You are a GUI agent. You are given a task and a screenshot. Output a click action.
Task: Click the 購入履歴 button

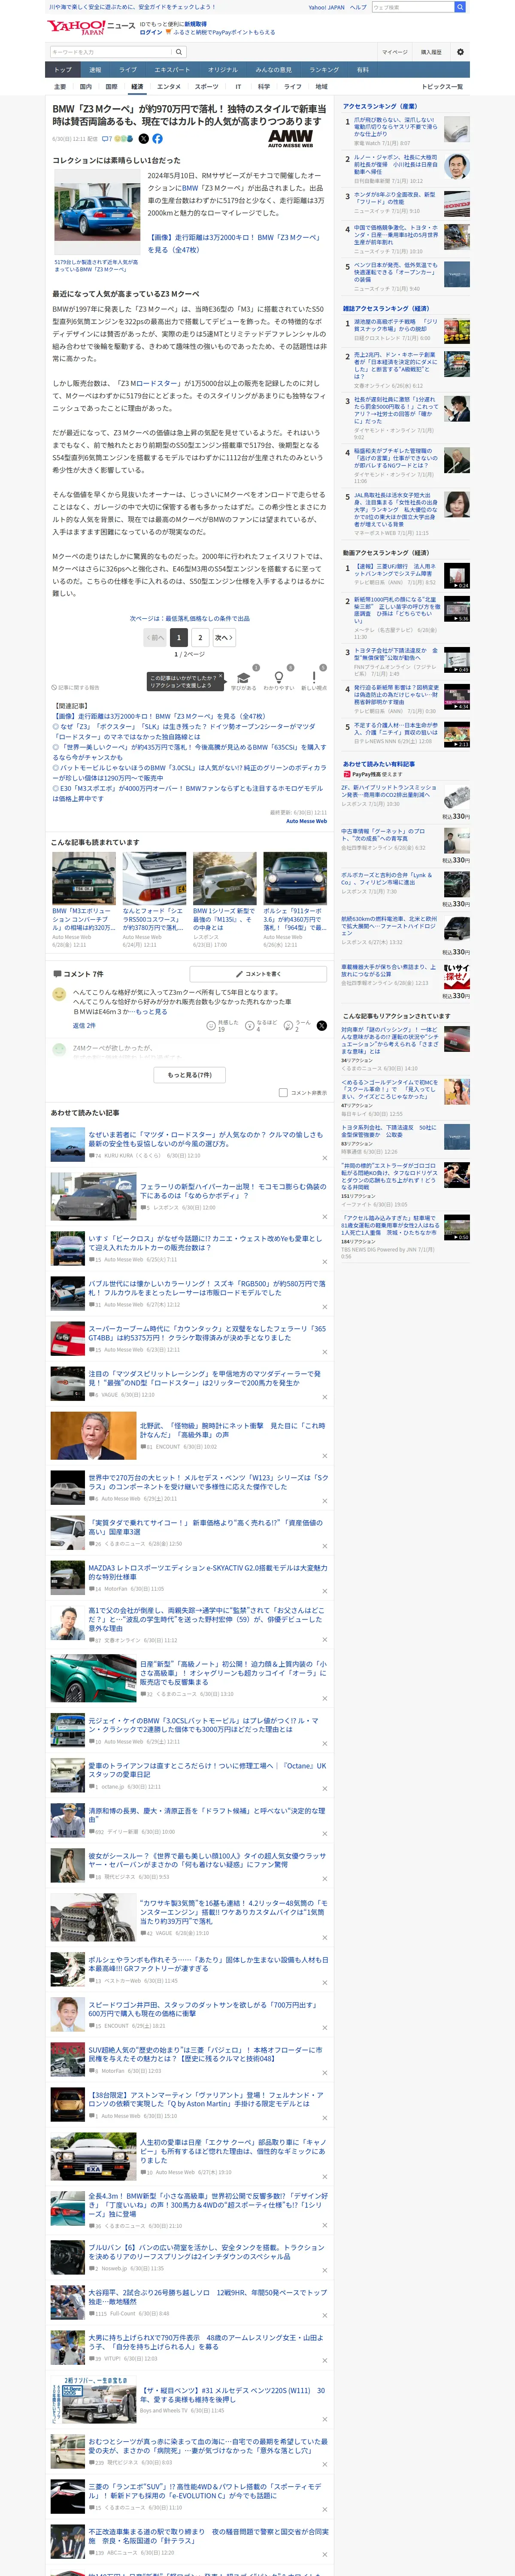[431, 52]
